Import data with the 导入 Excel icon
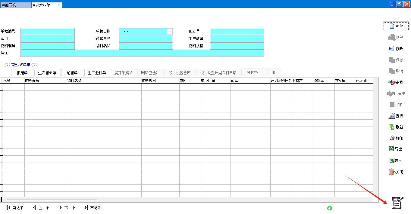Viewport: 411px width, 214px height. click(392, 160)
